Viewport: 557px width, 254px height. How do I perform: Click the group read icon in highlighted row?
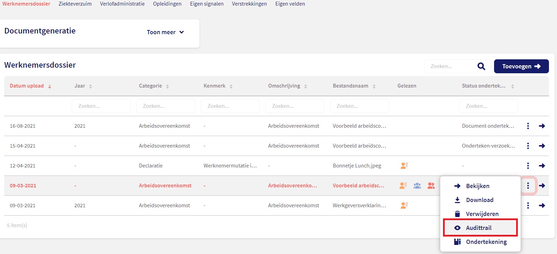(x=417, y=186)
